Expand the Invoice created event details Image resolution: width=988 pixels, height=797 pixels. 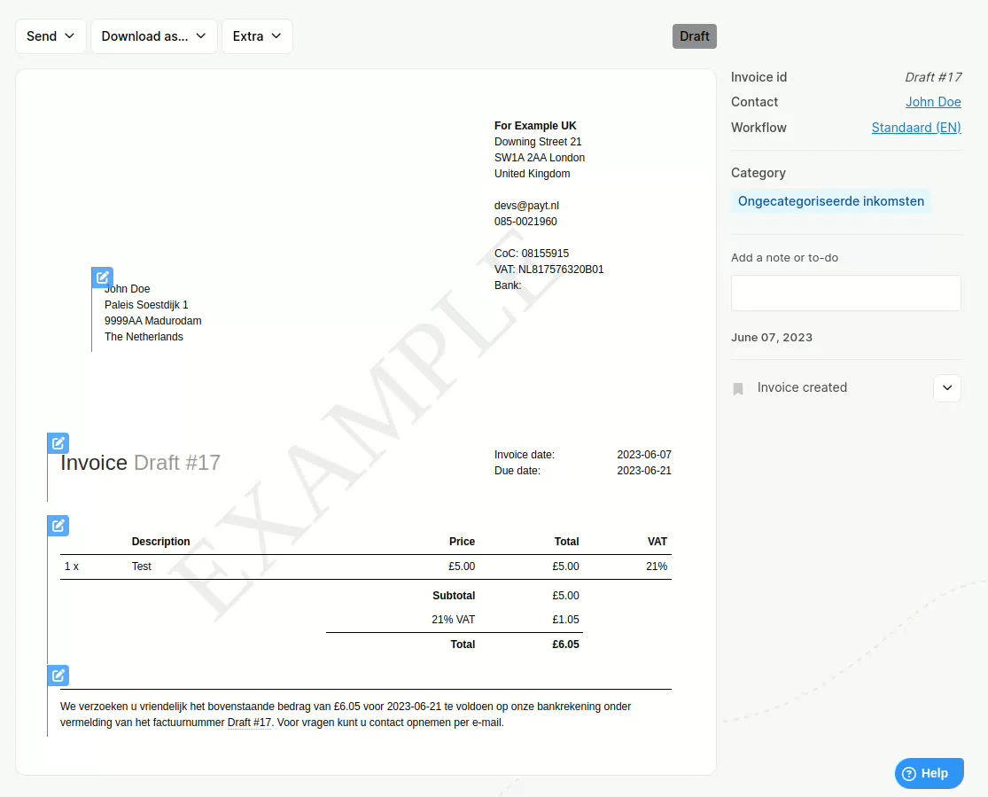click(x=946, y=387)
